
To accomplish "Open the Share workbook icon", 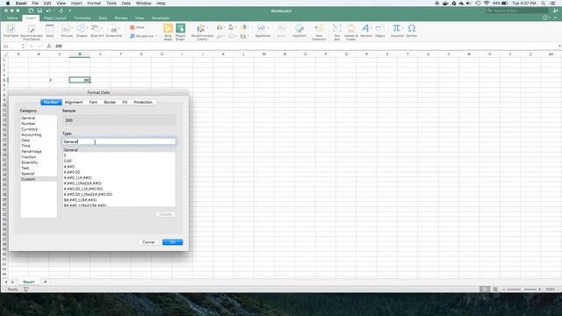I will (555, 11).
